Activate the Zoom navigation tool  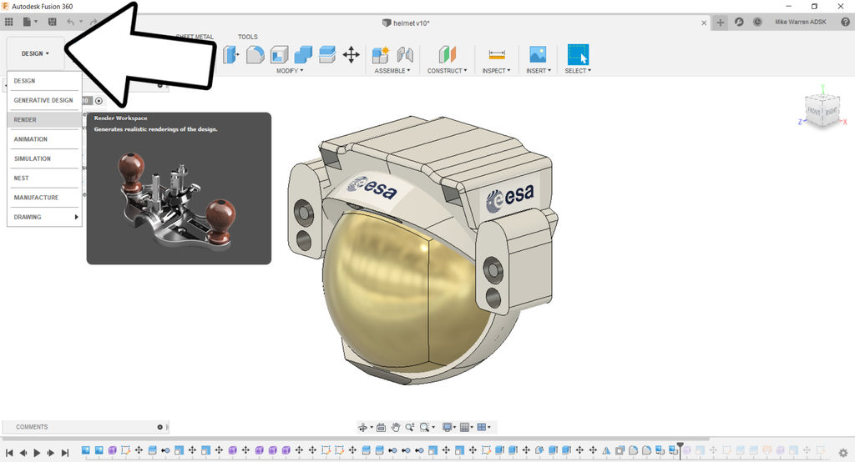pyautogui.click(x=409, y=427)
